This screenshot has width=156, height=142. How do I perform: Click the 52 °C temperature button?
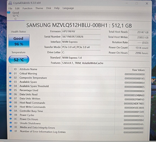click(19, 60)
